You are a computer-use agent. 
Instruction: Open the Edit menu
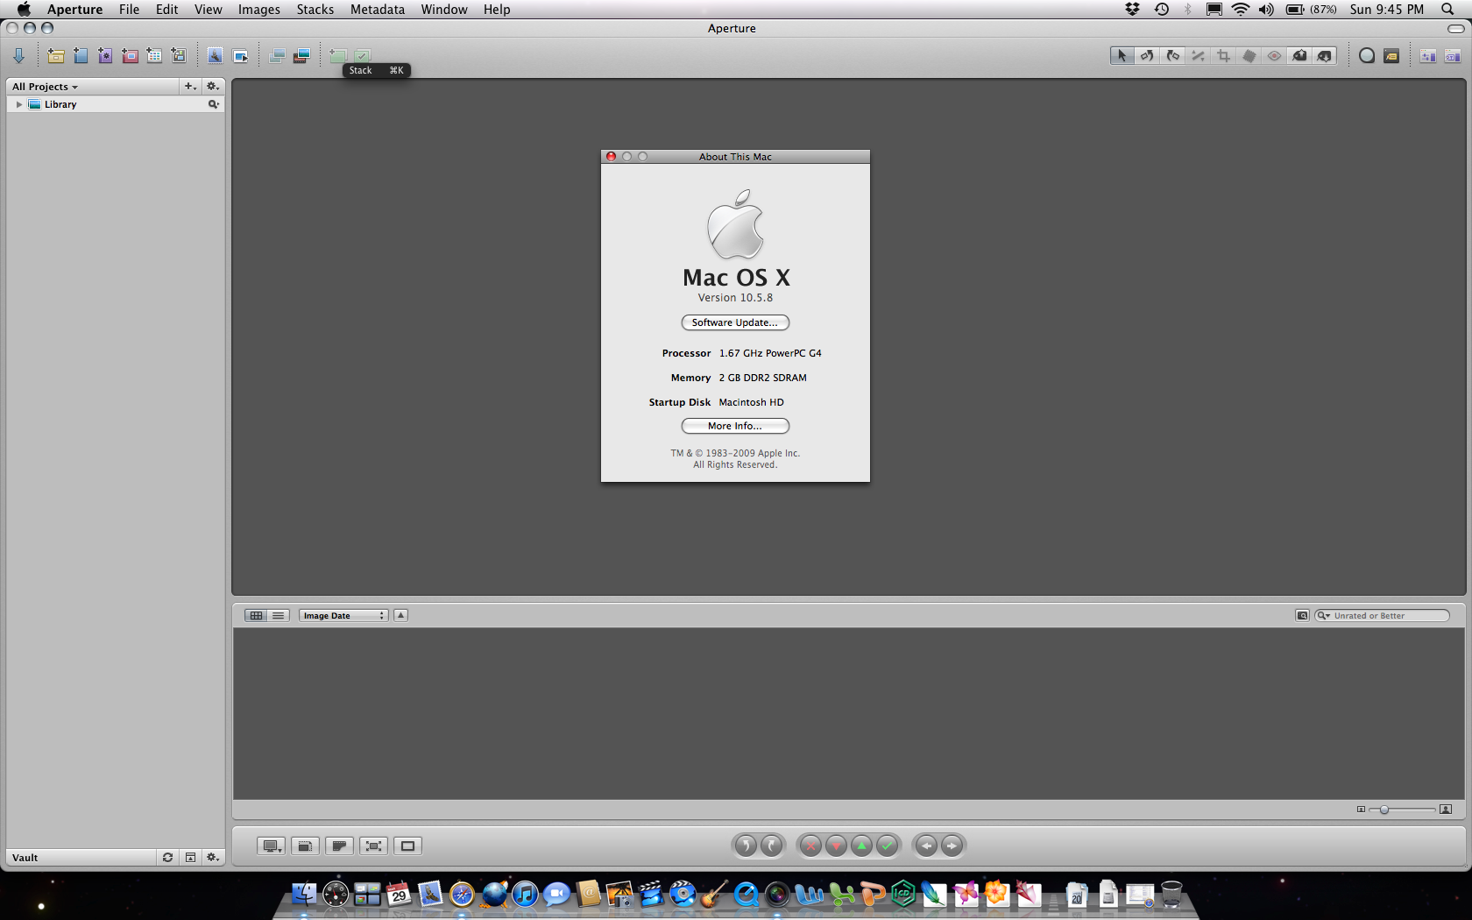click(x=166, y=10)
